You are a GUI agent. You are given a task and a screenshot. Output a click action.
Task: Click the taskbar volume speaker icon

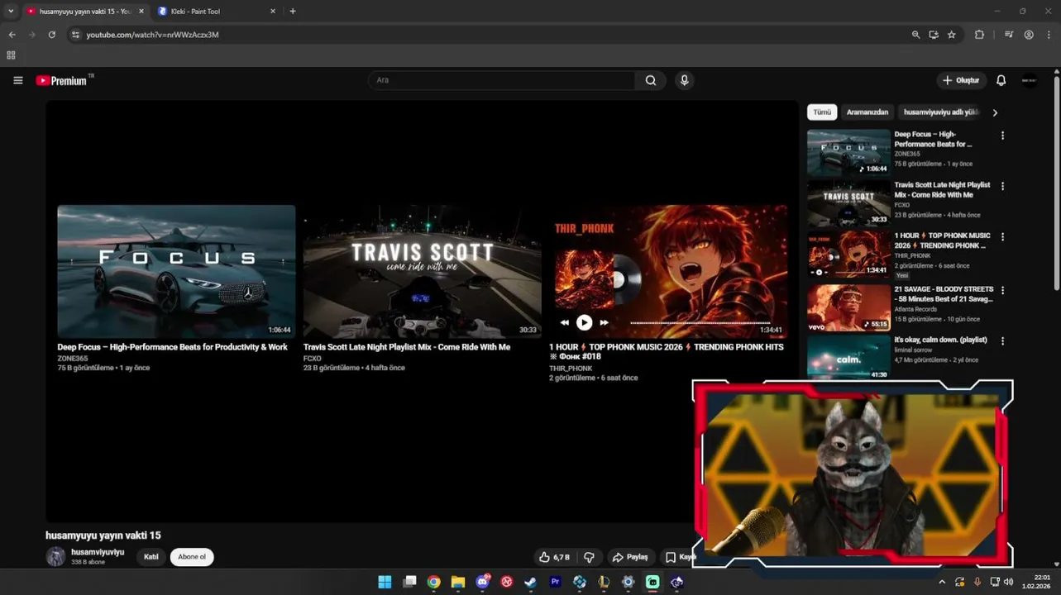(x=1008, y=582)
